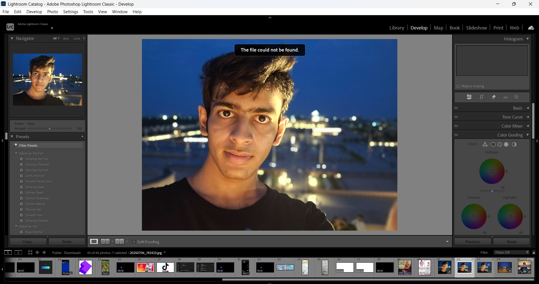The width and height of the screenshot is (539, 284).
Task: Switch to the Library module
Action: (x=397, y=28)
